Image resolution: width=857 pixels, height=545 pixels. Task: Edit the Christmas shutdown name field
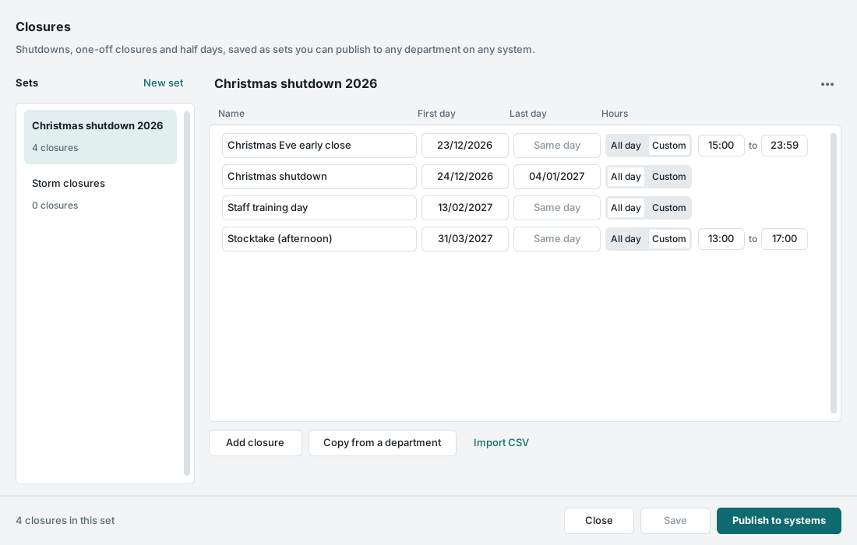(x=319, y=177)
